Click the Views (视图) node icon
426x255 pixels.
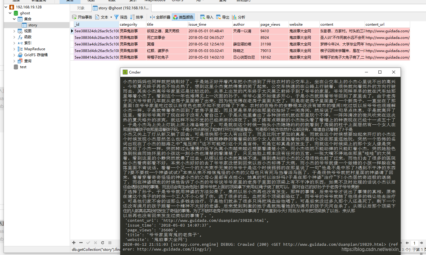click(x=20, y=31)
